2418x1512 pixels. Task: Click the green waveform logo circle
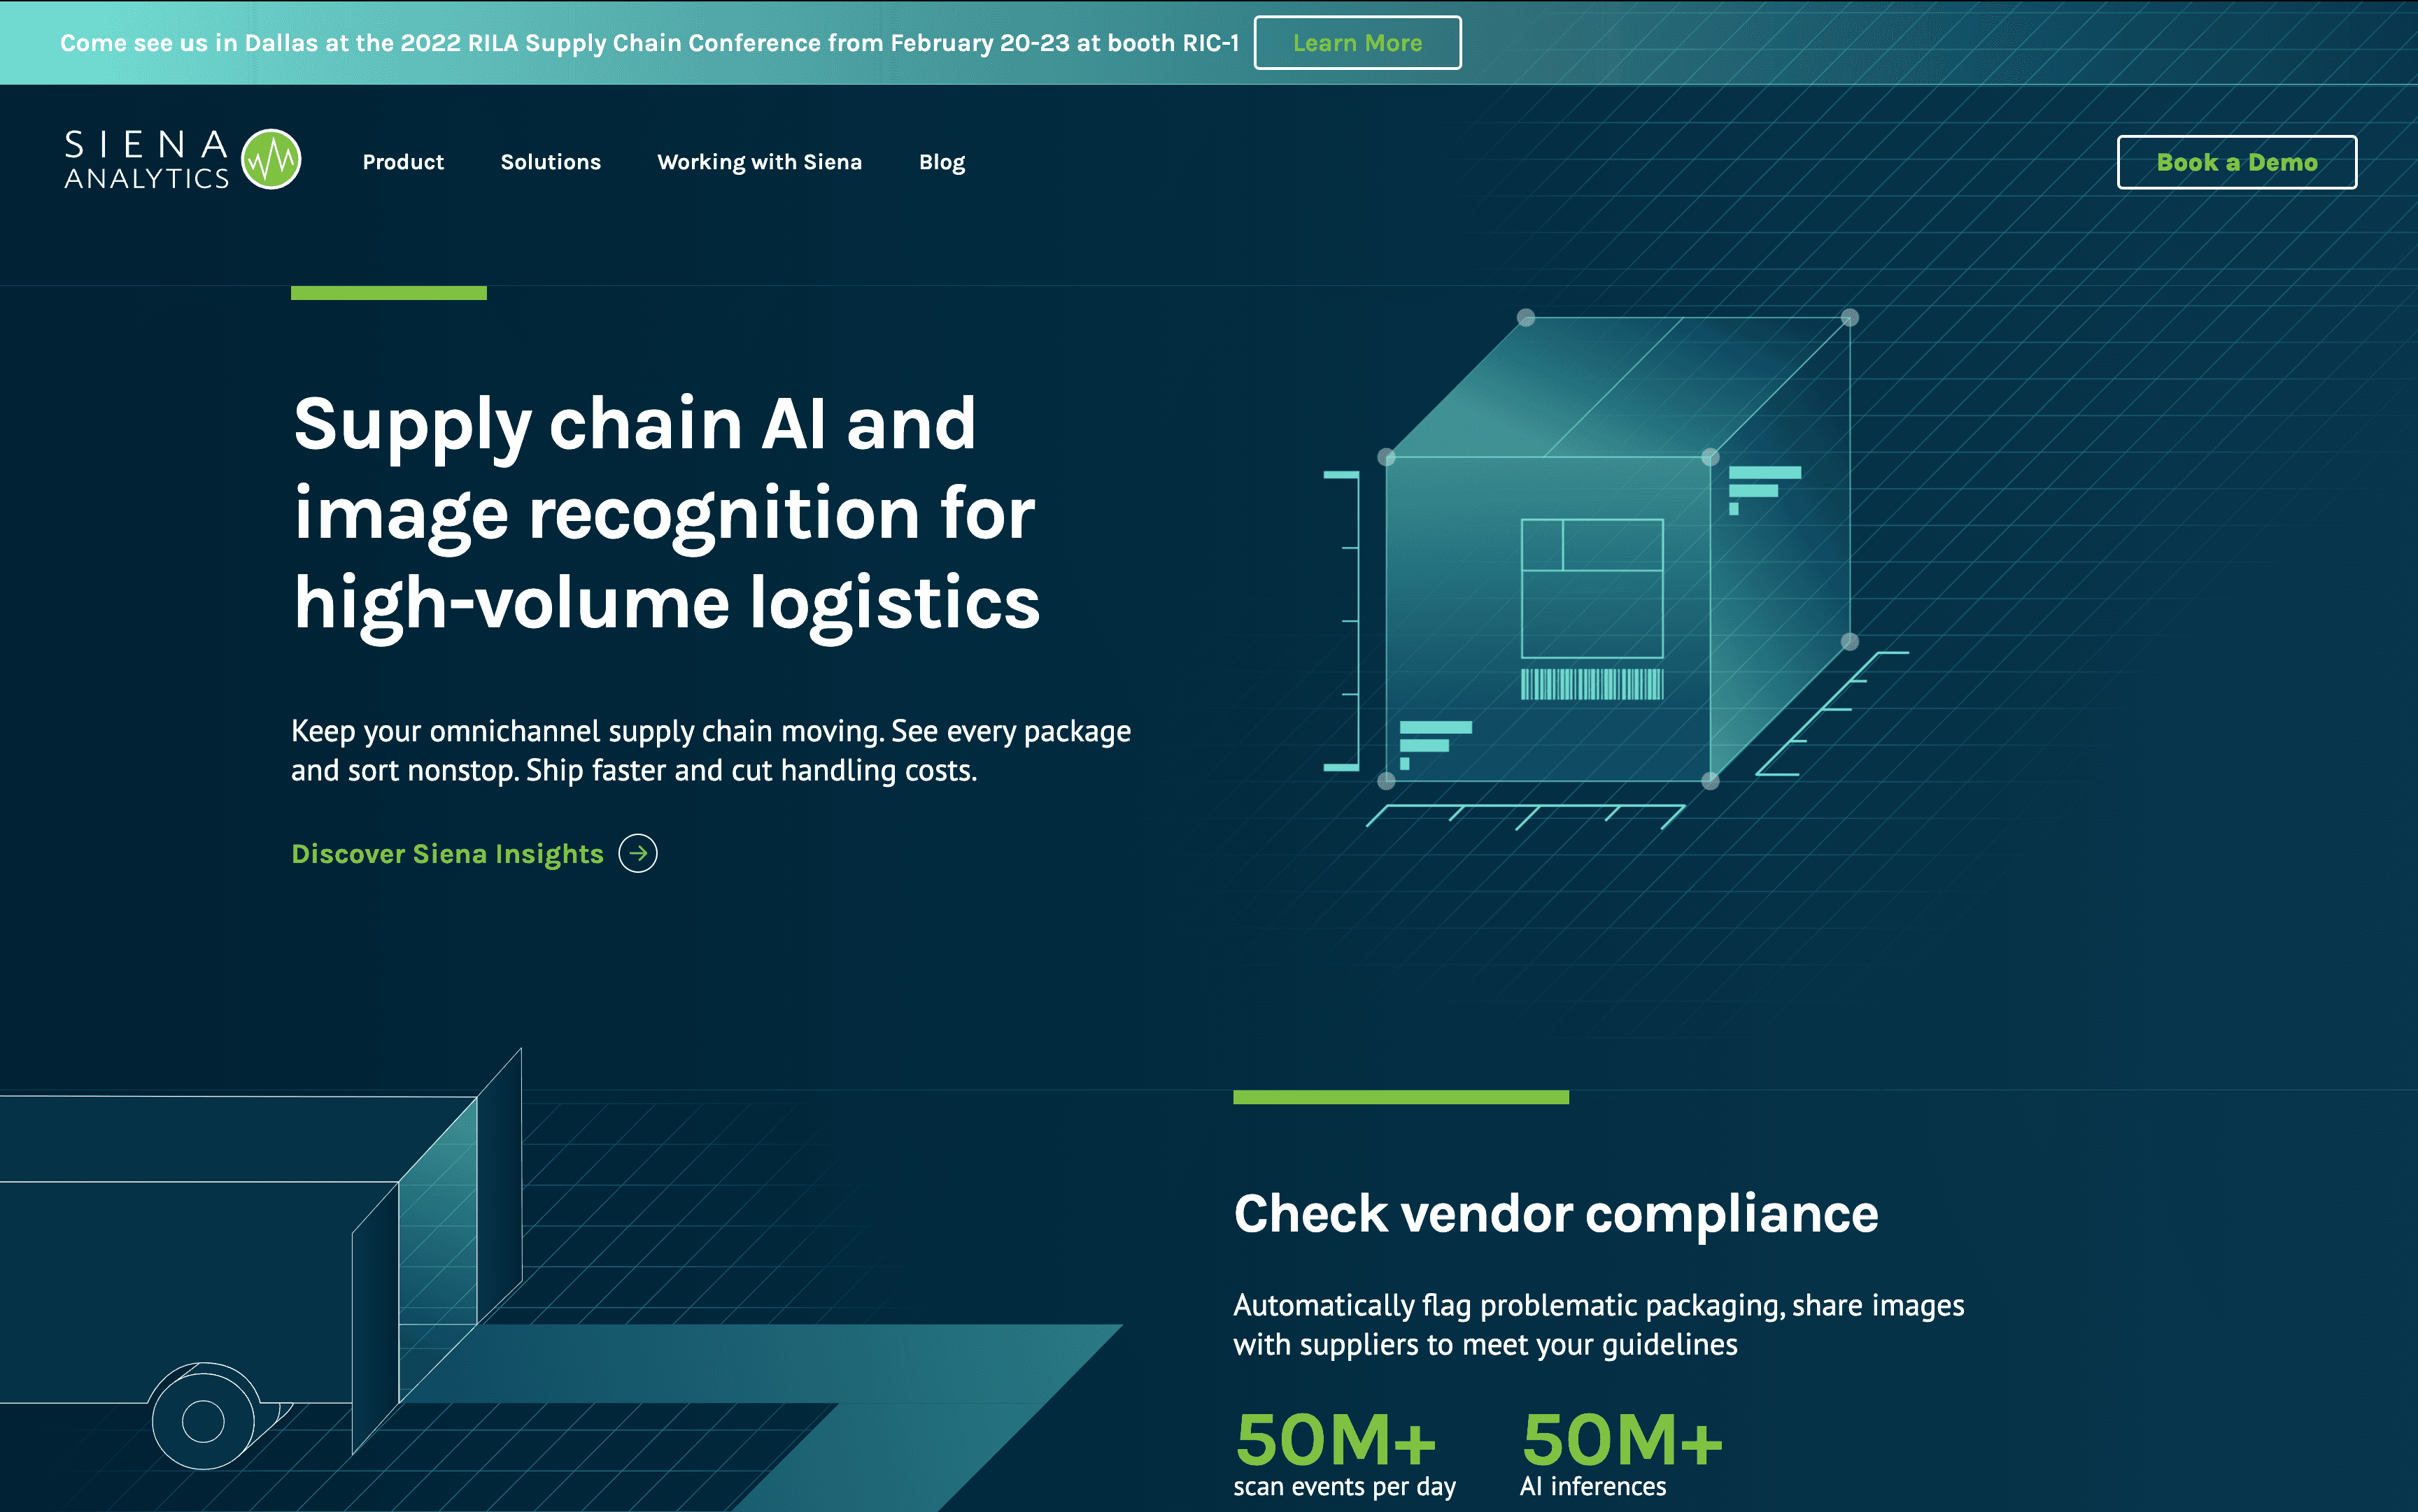(x=271, y=159)
